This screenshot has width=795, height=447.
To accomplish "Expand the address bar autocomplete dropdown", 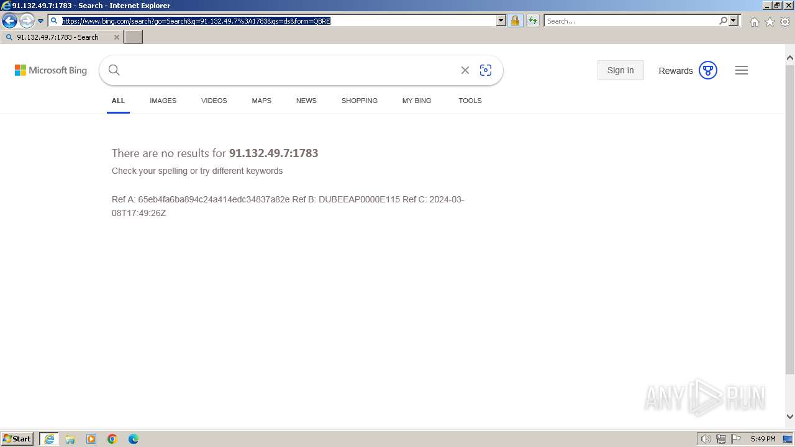I will [501, 20].
